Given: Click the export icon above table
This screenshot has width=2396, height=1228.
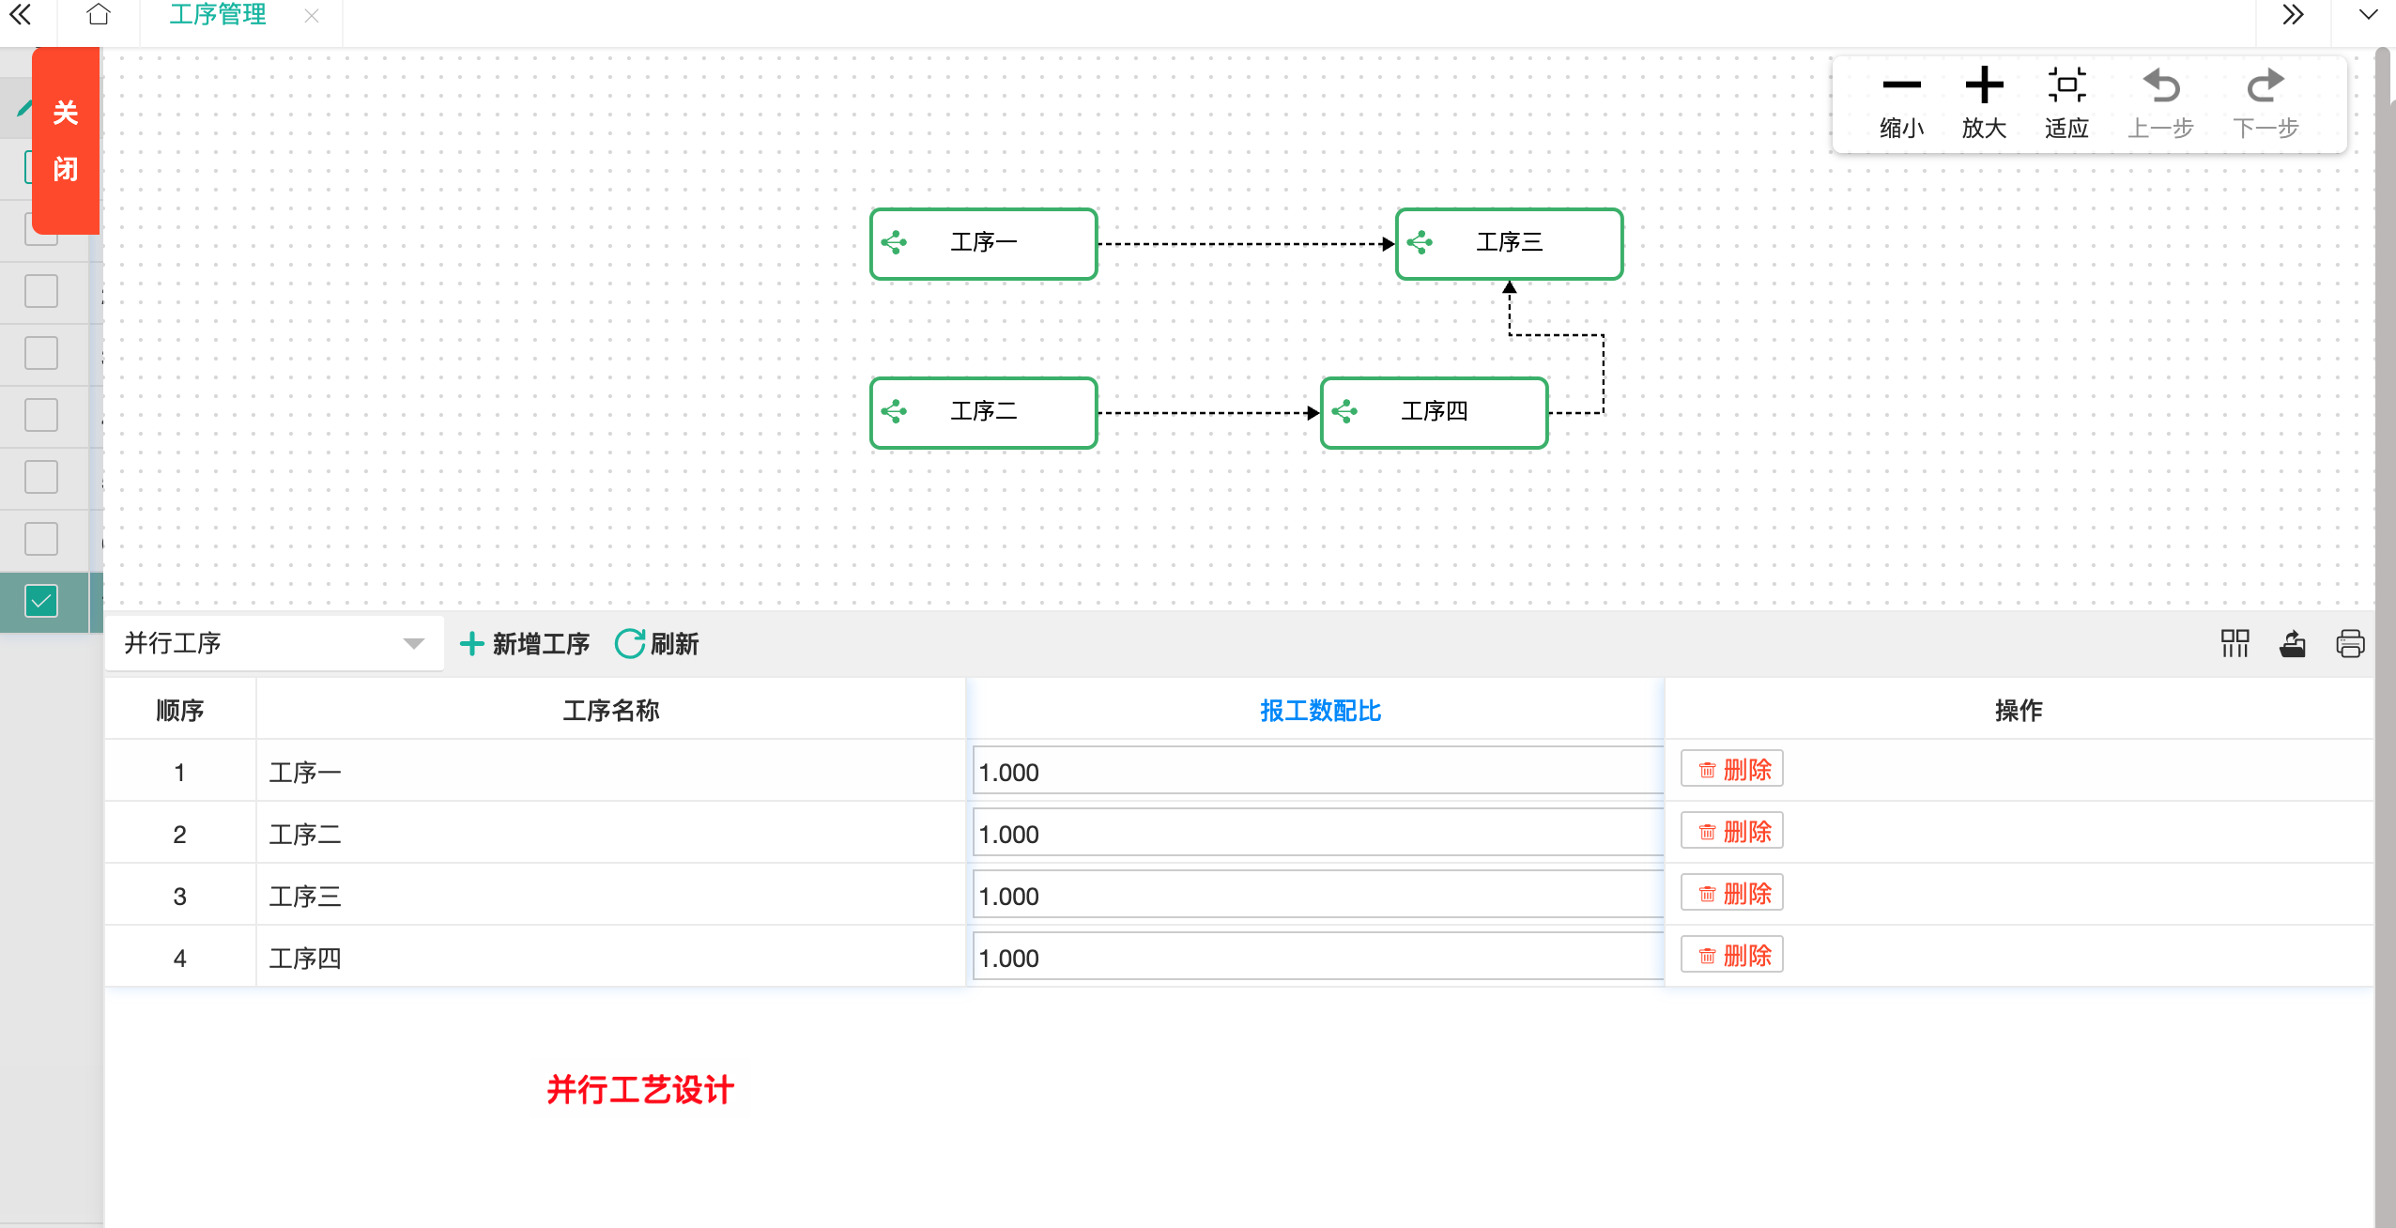Looking at the screenshot, I should point(2293,644).
